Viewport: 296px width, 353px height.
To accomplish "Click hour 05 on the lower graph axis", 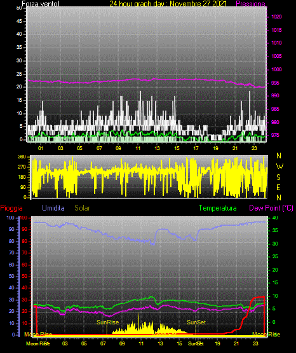I will (84, 343).
